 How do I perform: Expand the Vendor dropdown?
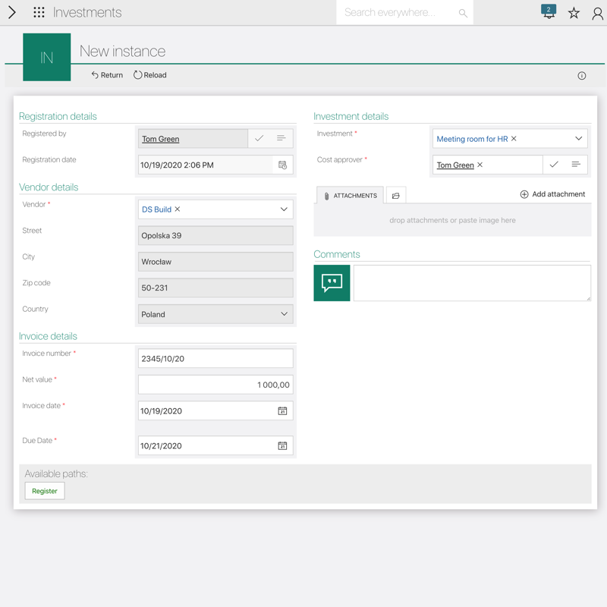(x=284, y=209)
